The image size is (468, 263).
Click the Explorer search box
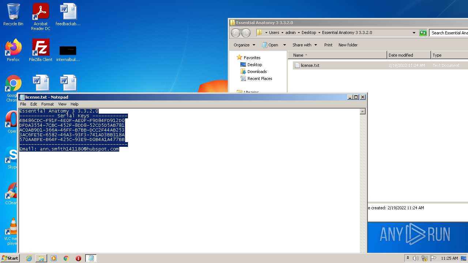pos(449,33)
